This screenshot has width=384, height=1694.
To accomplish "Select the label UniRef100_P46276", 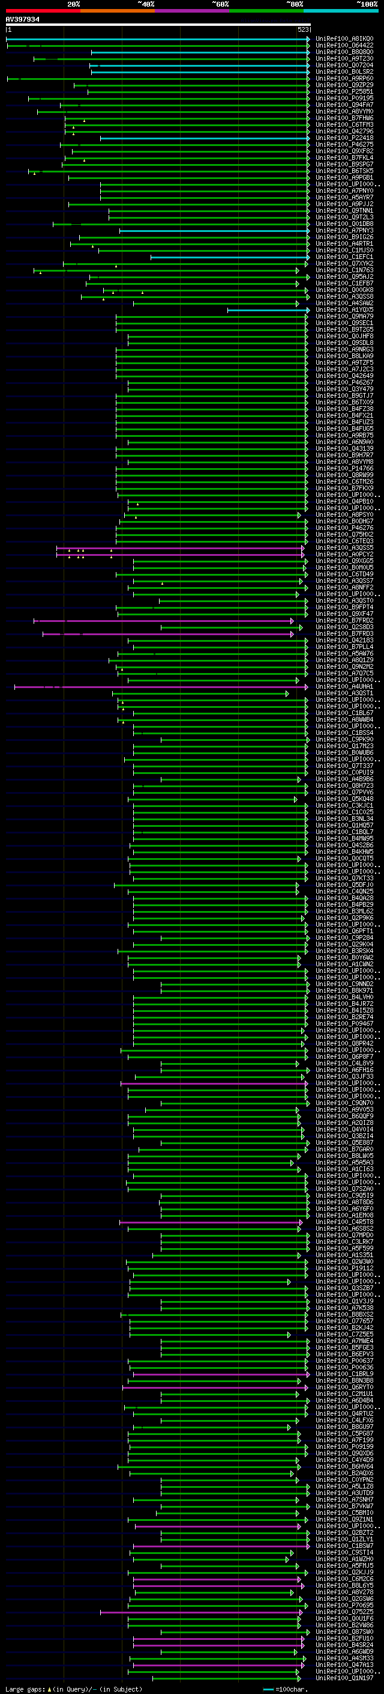I will click(344, 528).
